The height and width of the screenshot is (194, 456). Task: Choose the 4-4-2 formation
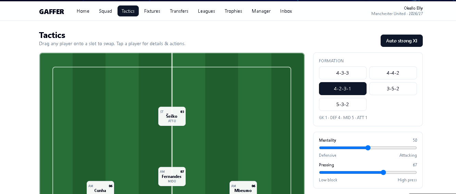393,73
